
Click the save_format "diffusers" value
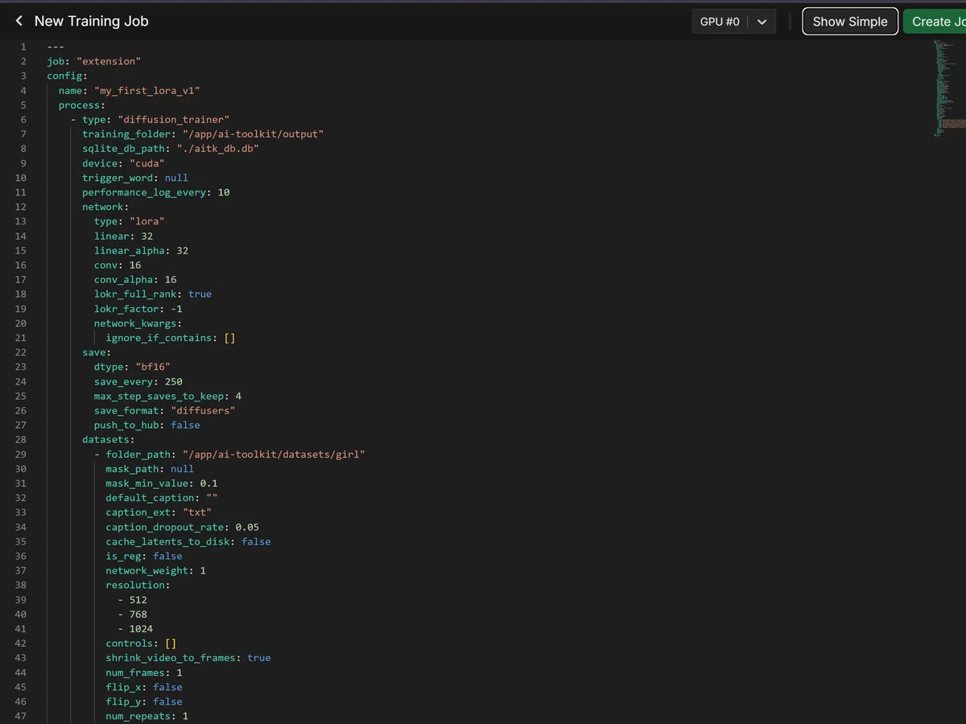pos(203,410)
